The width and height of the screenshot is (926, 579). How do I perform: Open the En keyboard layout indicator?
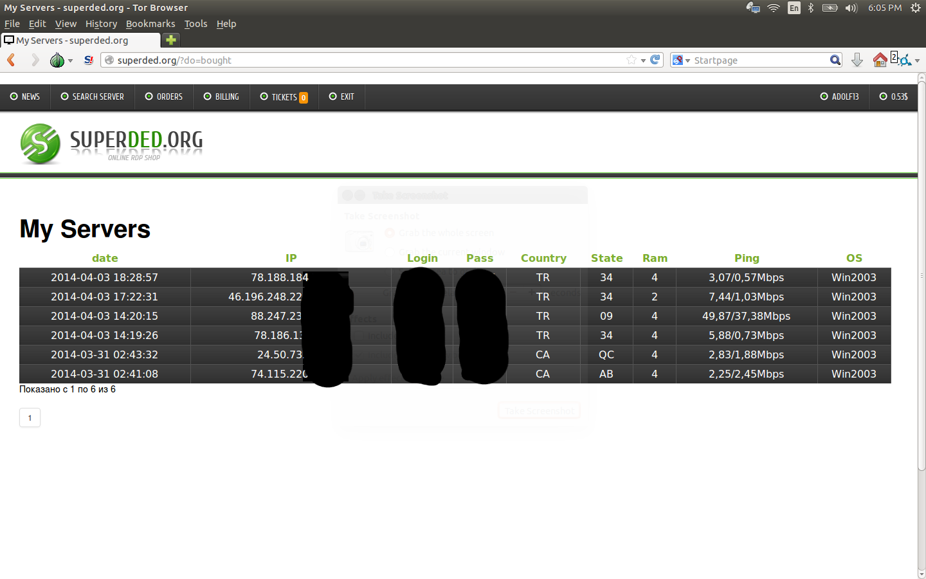(794, 8)
